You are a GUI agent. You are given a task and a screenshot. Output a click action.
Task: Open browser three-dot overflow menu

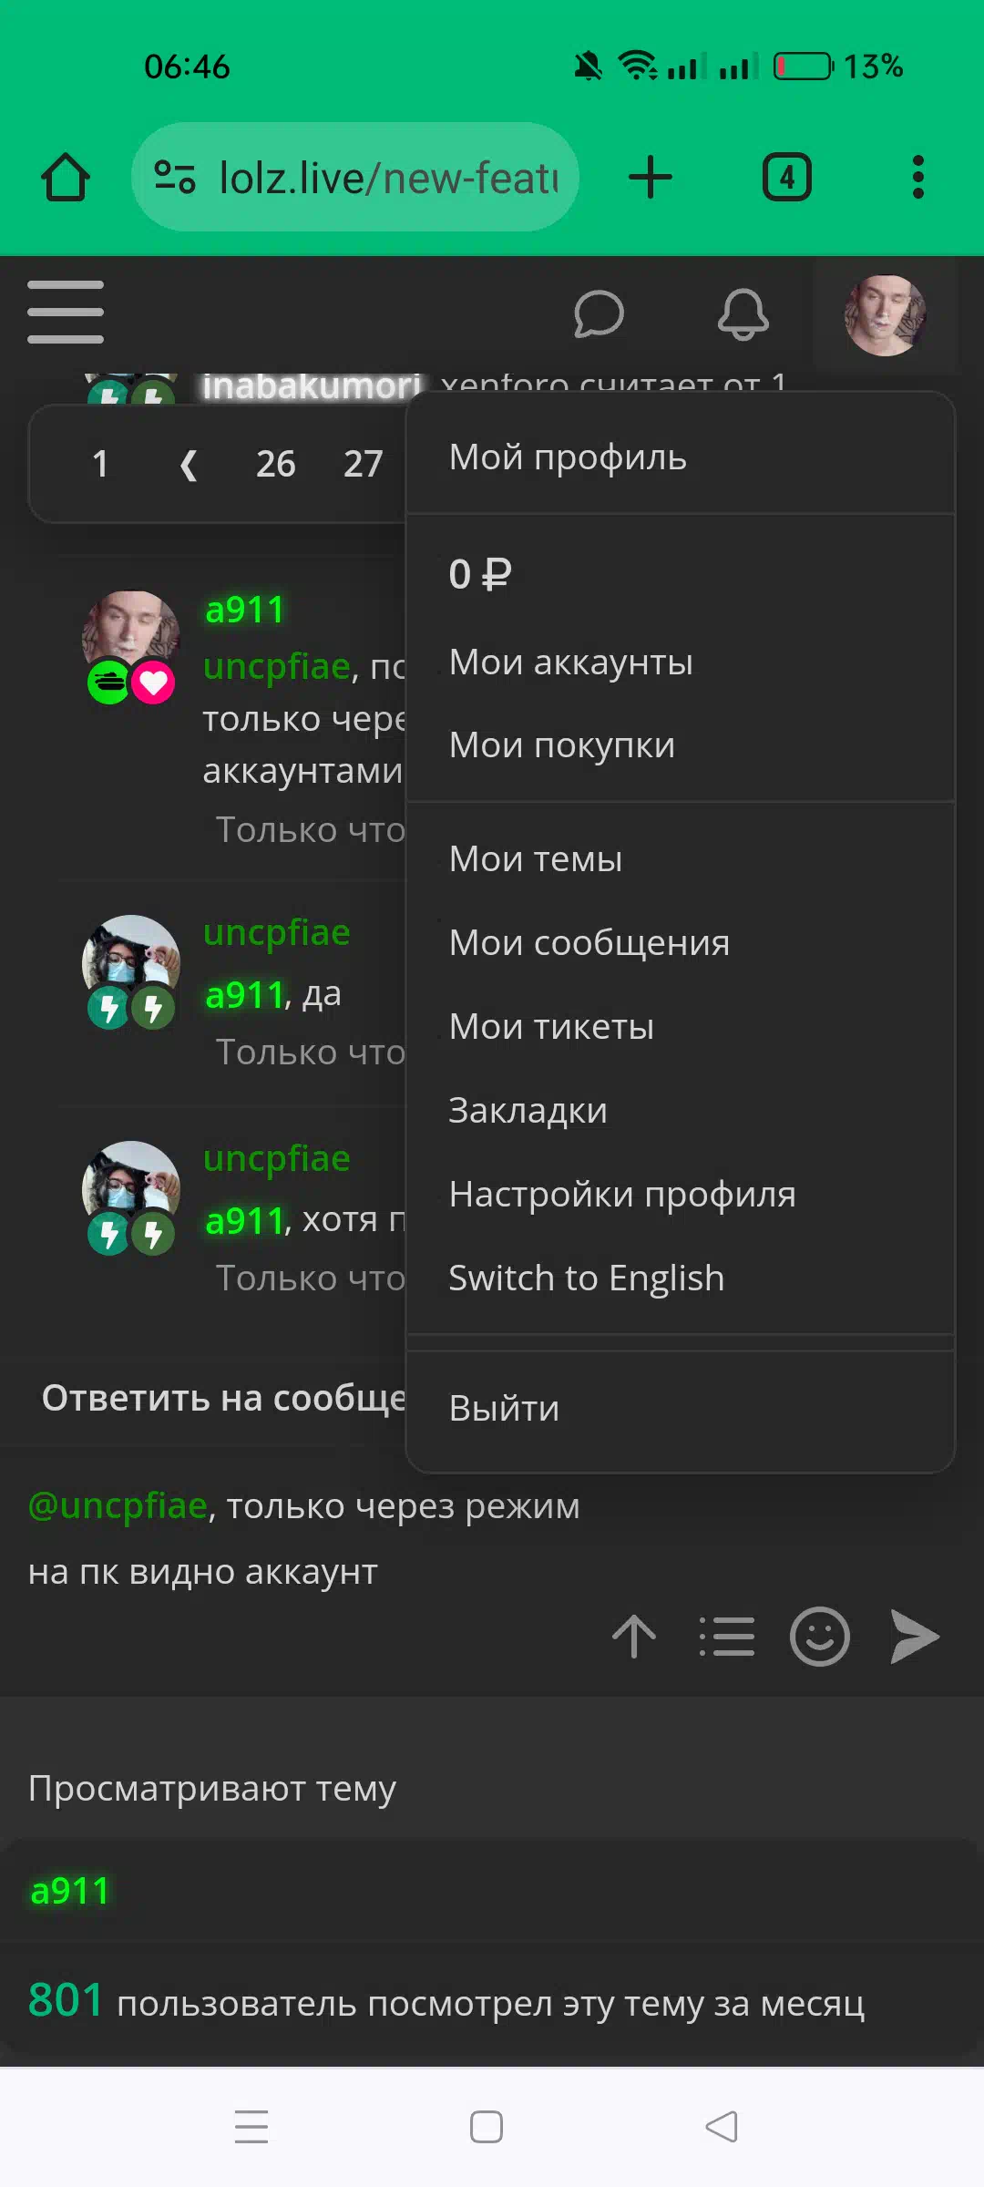coord(918,177)
